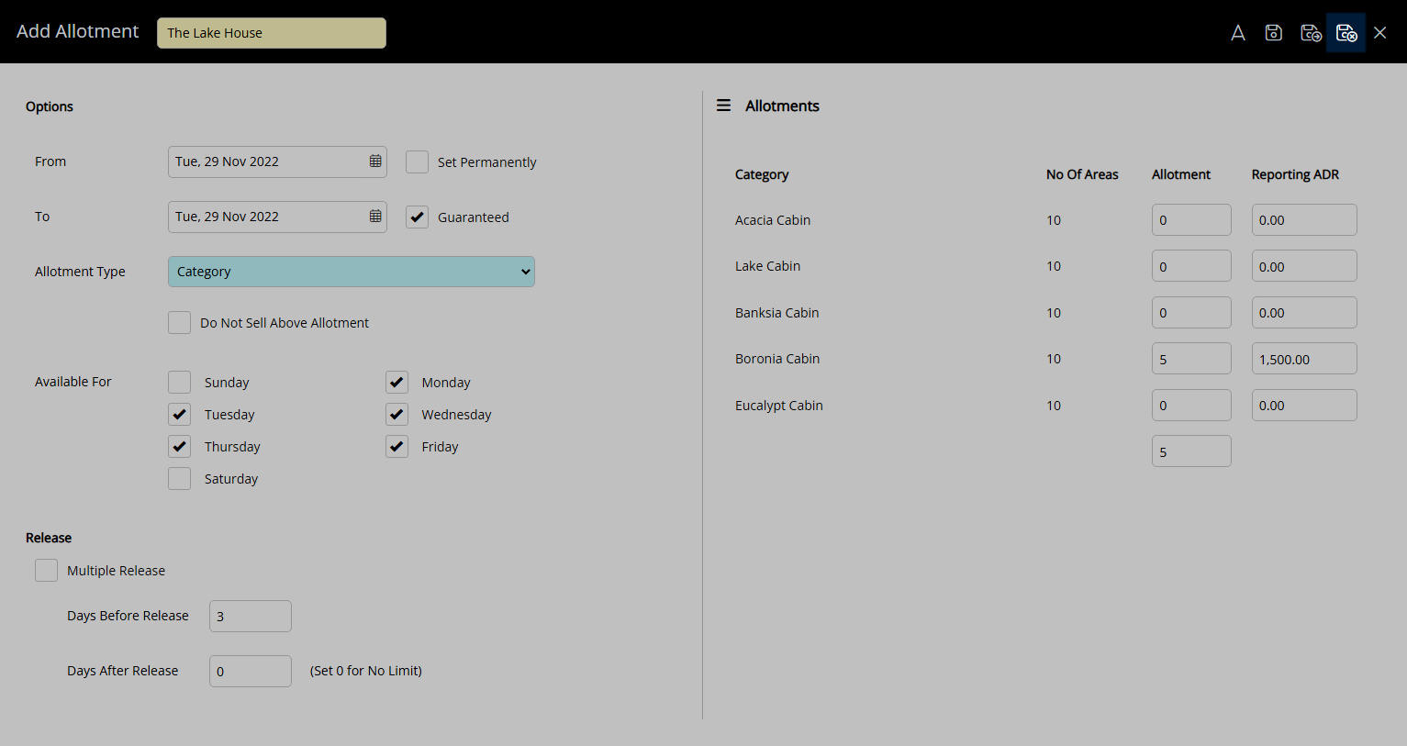Click the Category column header
Screen dimensions: 1407x746
[762, 174]
